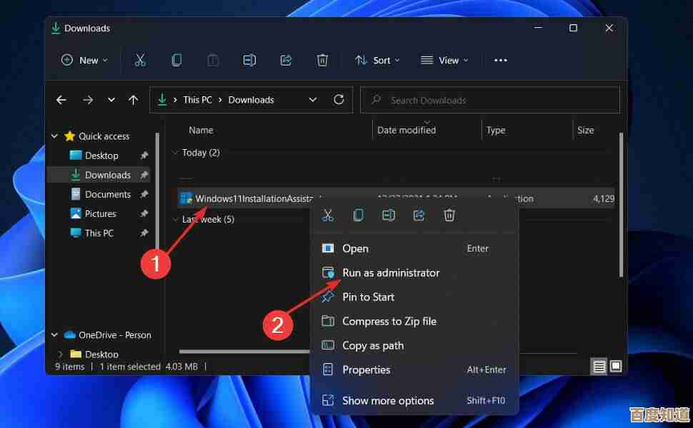Click the Cut scissors icon in toolbar

(x=140, y=61)
